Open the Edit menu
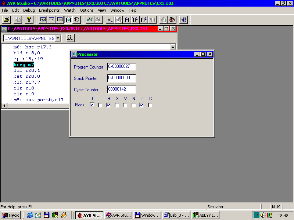 pyautogui.click(x=15, y=10)
